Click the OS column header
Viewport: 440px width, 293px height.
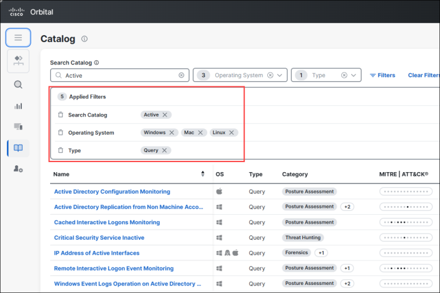(220, 174)
